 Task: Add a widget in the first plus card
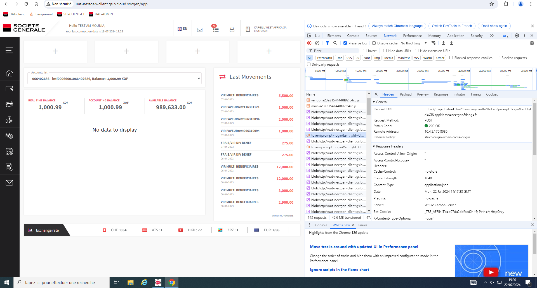coord(55,51)
